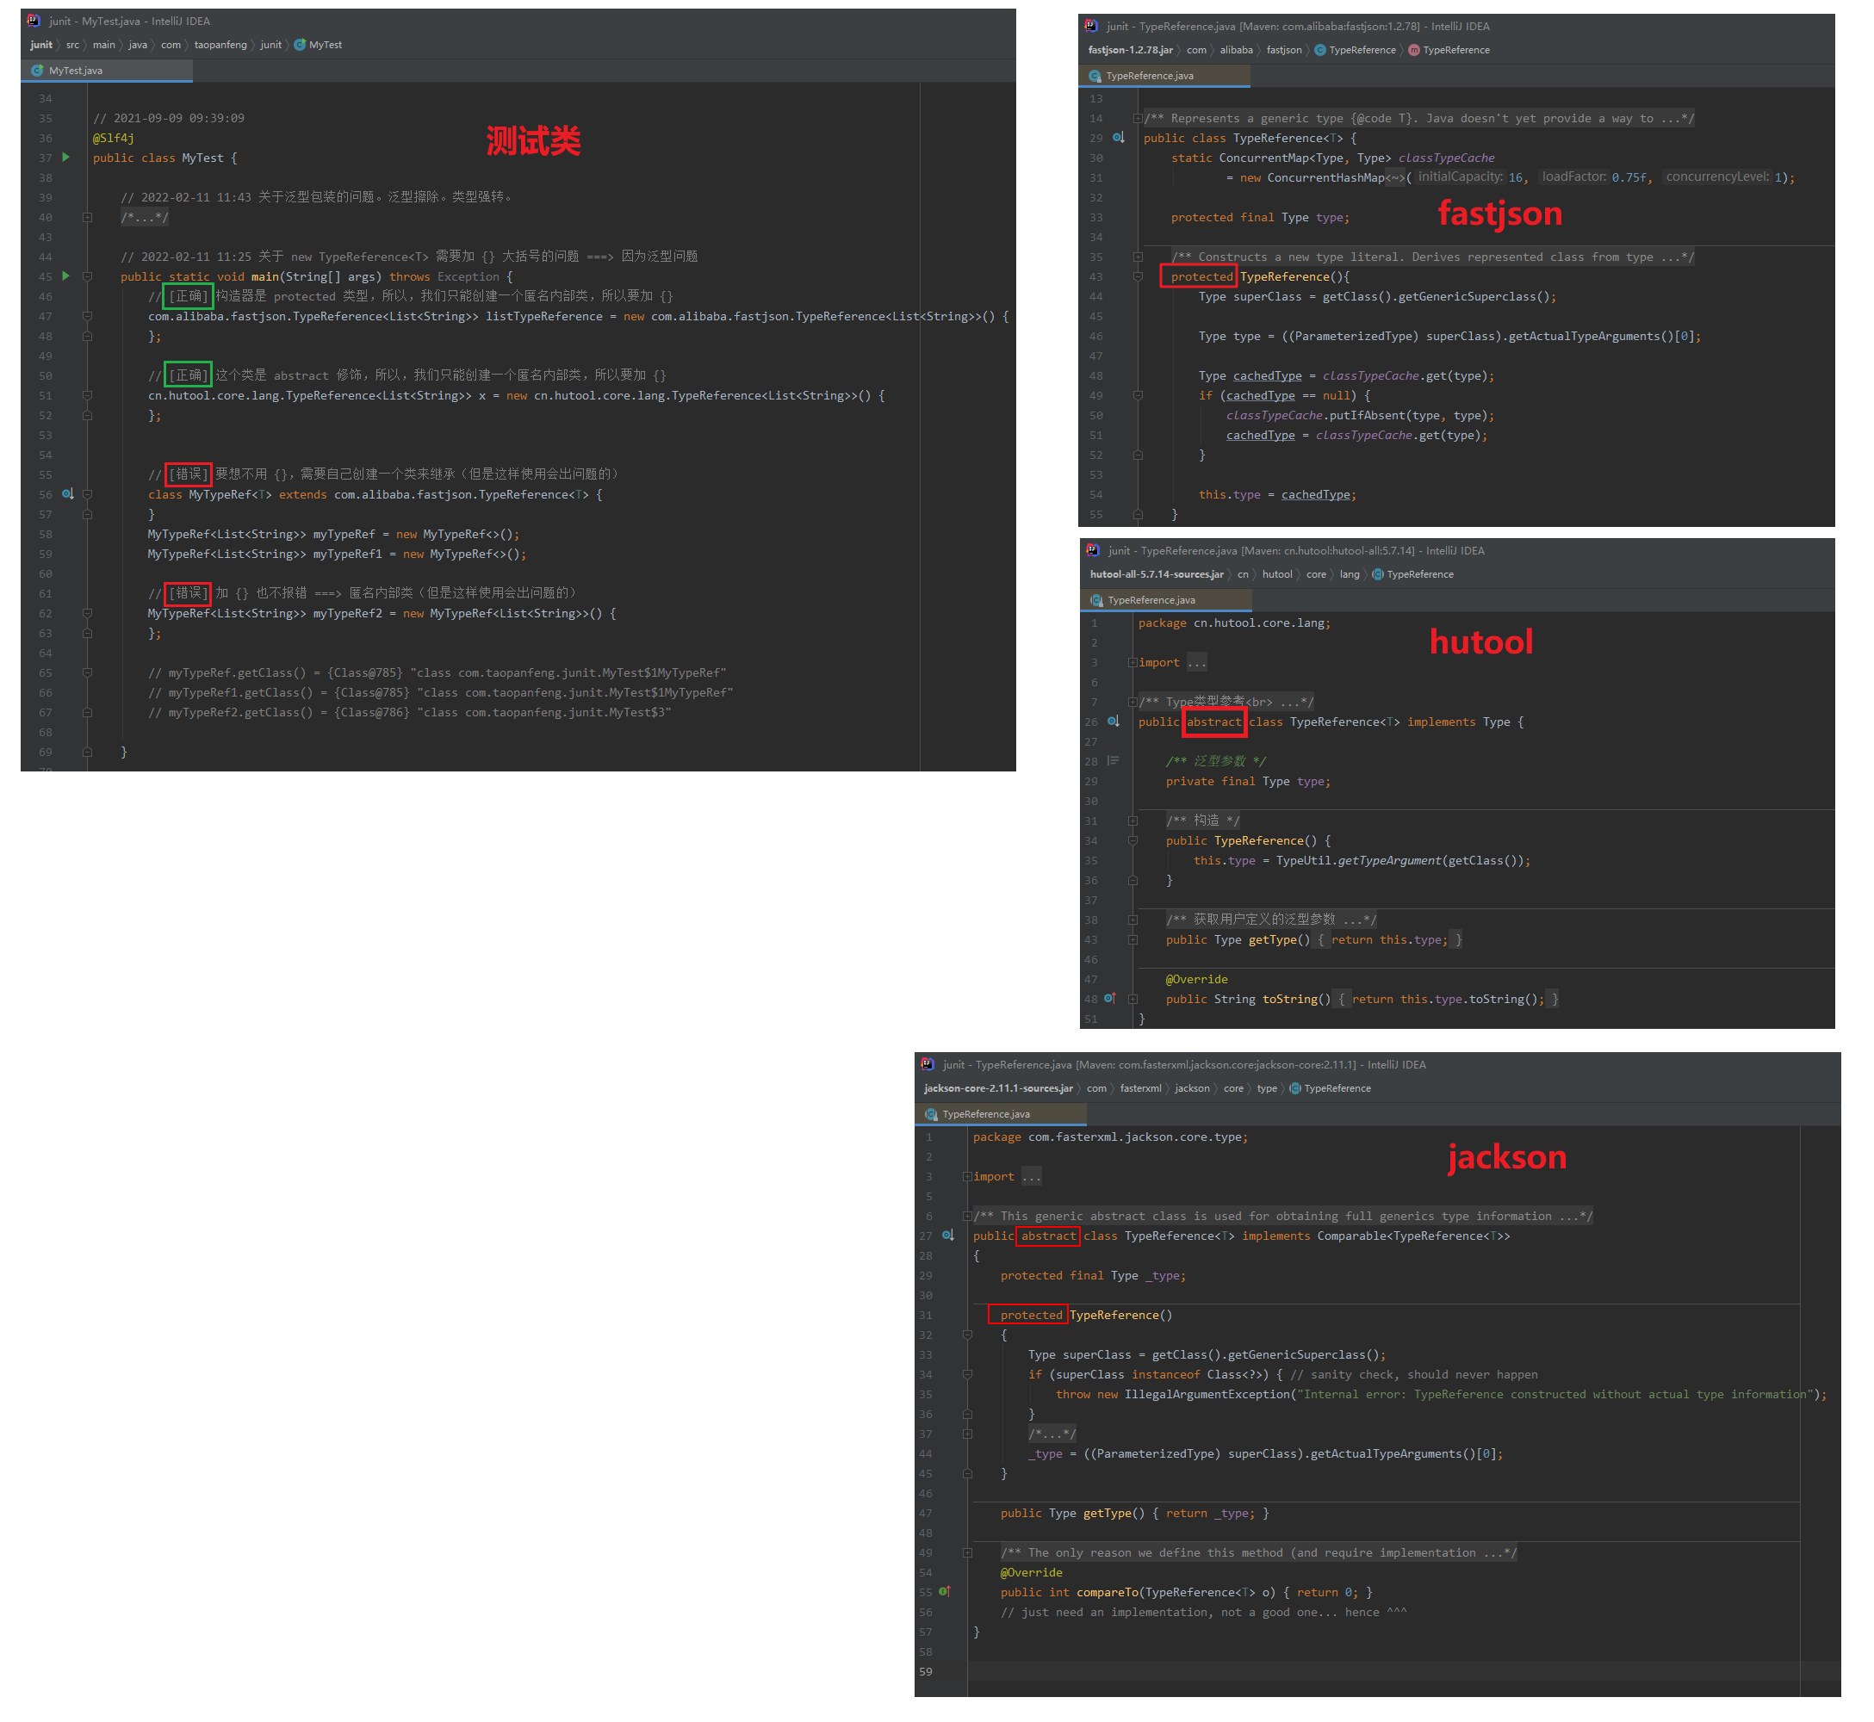Click 'junit' root in MyTest breadcrumb
This screenshot has width=1874, height=1722.
(41, 45)
